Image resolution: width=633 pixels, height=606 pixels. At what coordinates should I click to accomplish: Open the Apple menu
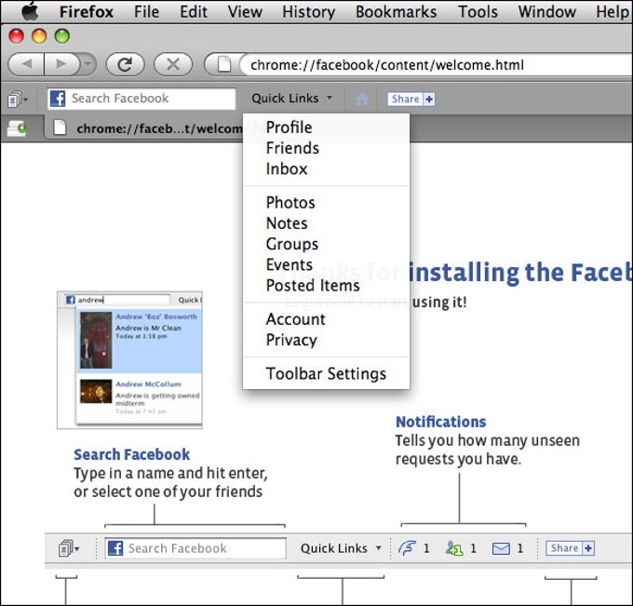[30, 11]
